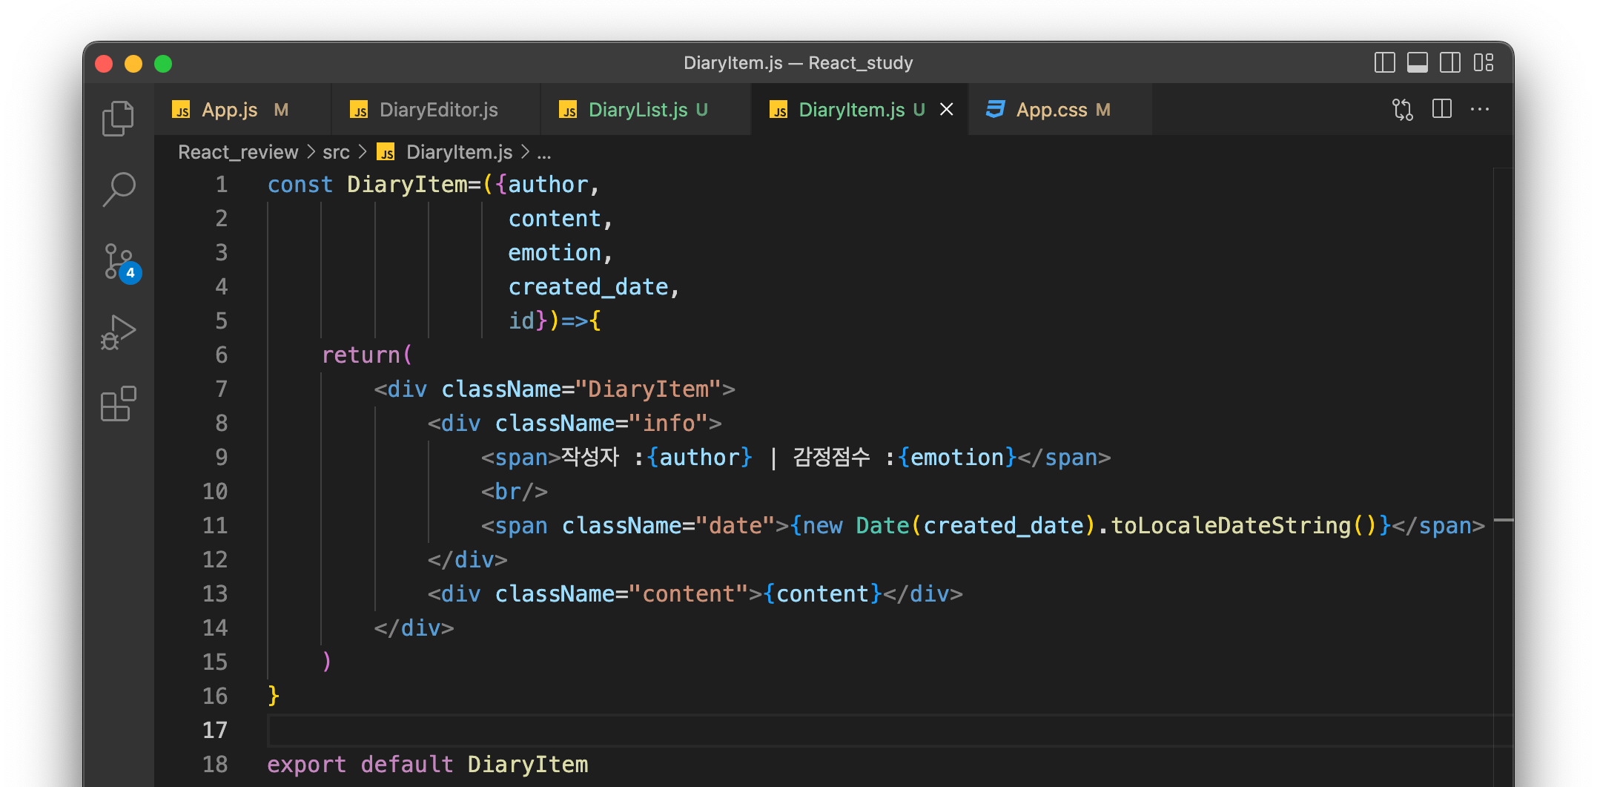
Task: Select the DiaryItem.js tab
Action: coord(860,110)
